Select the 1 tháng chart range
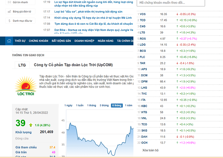This screenshot has width=223, height=158. click(x=91, y=106)
